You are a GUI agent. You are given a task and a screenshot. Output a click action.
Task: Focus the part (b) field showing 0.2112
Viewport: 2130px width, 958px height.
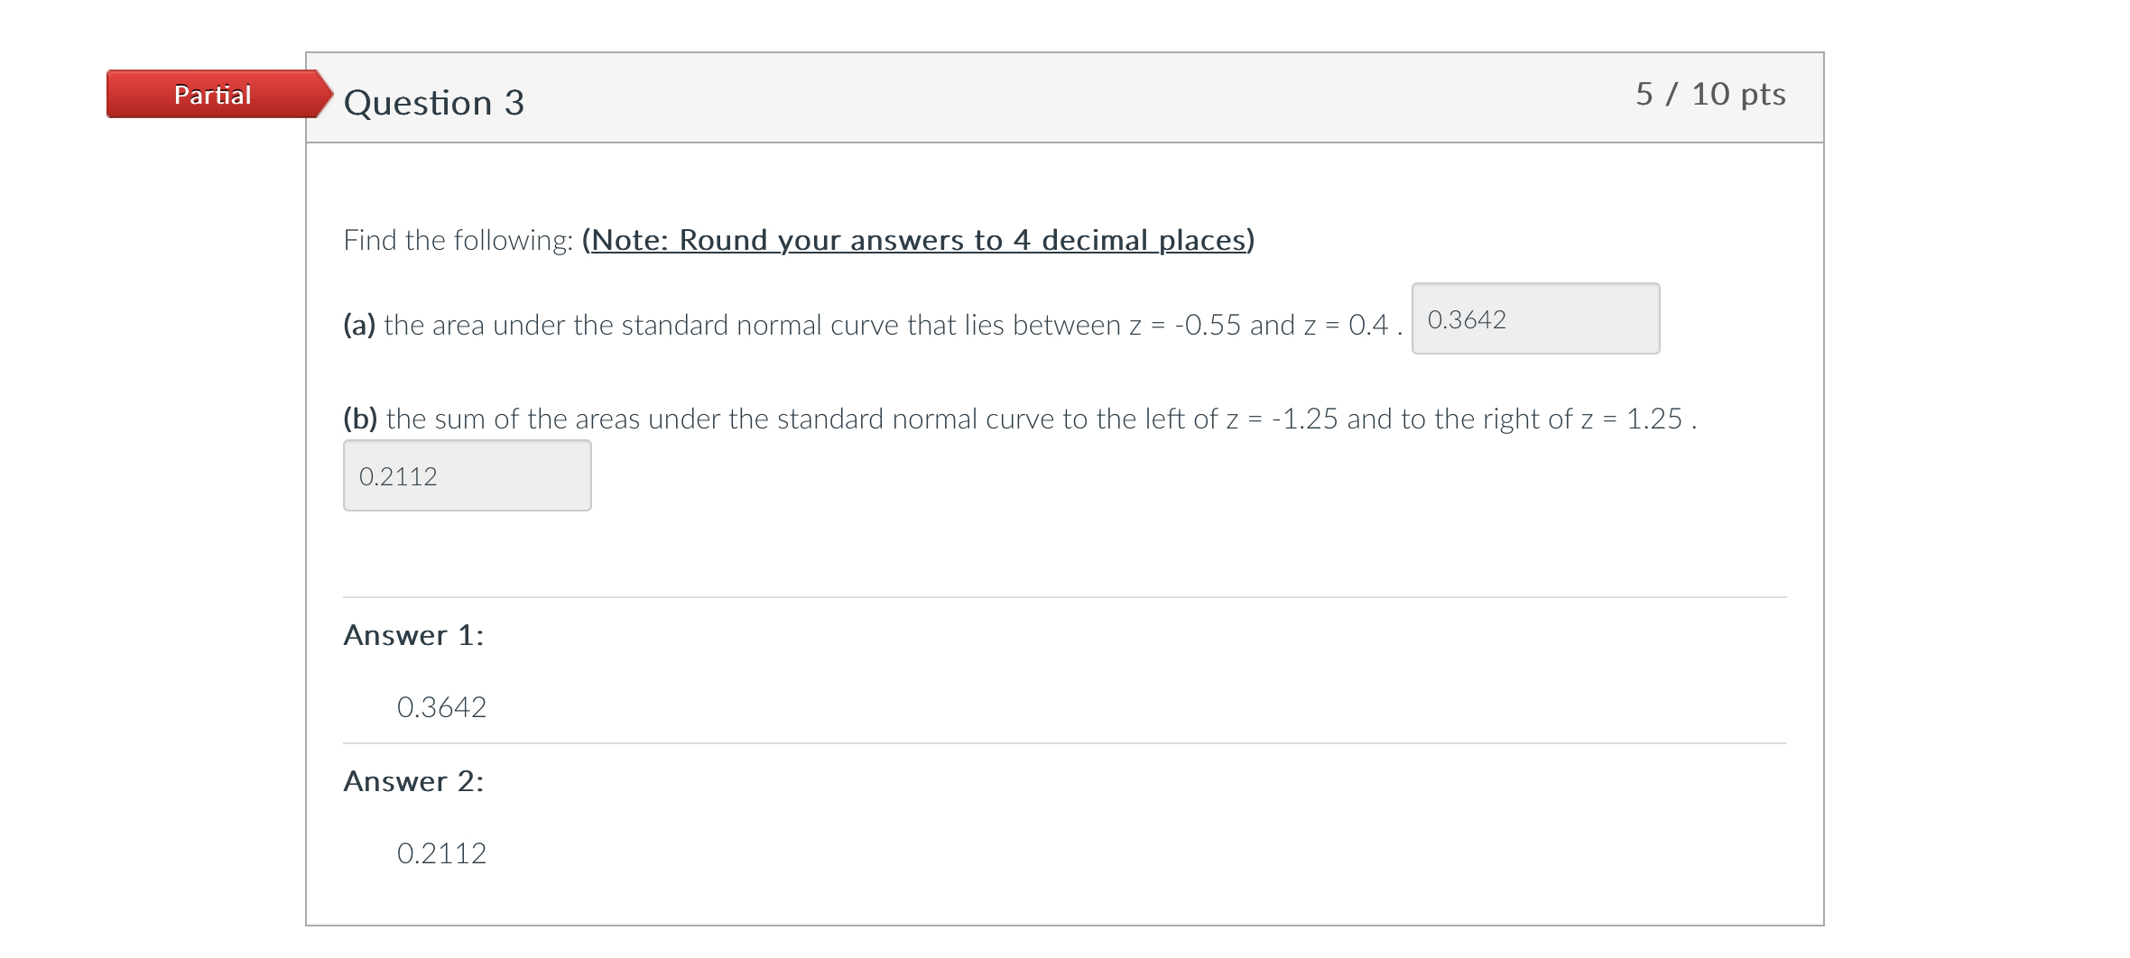tap(467, 476)
